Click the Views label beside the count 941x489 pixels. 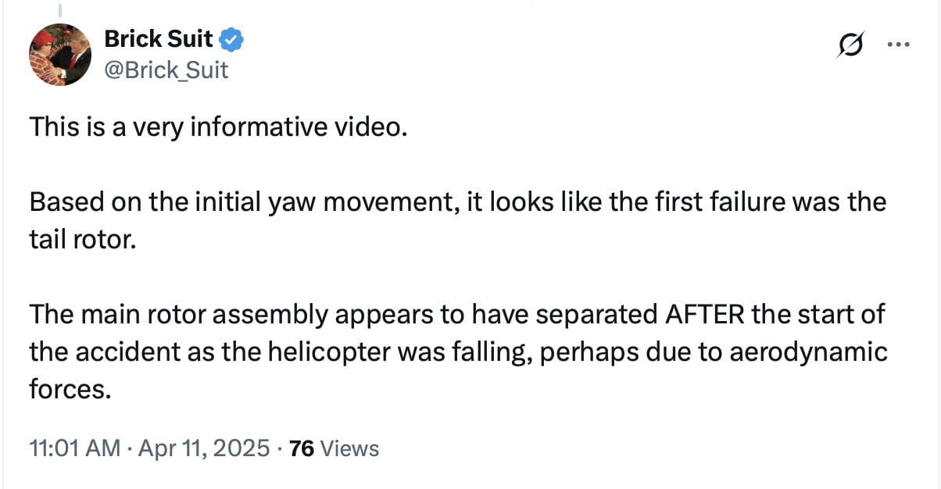point(349,448)
